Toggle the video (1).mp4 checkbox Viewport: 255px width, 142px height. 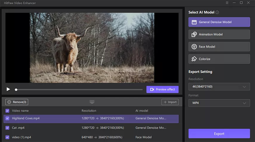7,137
